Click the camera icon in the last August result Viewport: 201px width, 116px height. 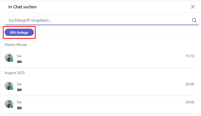tap(19, 108)
